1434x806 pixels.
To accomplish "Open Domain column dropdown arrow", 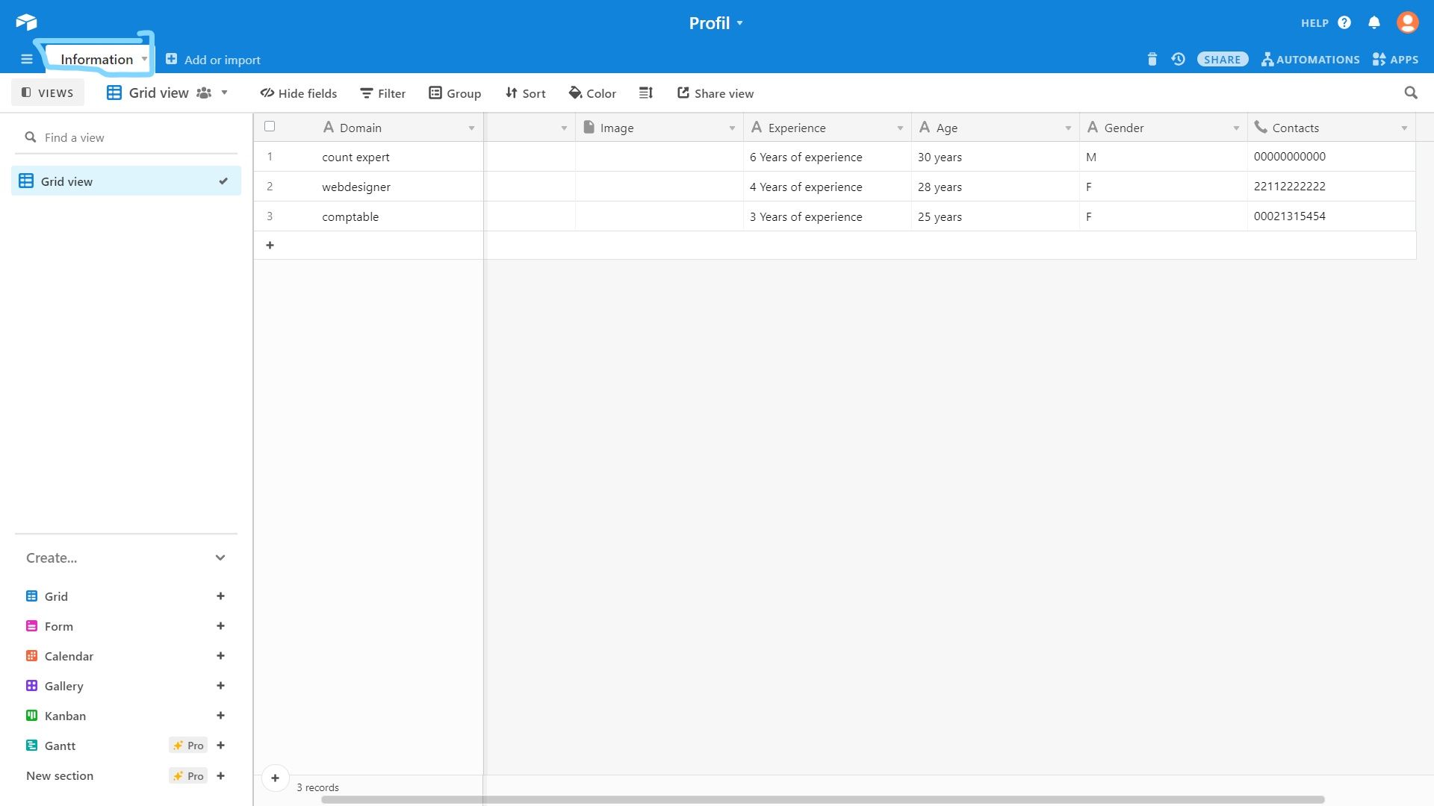I will click(471, 128).
